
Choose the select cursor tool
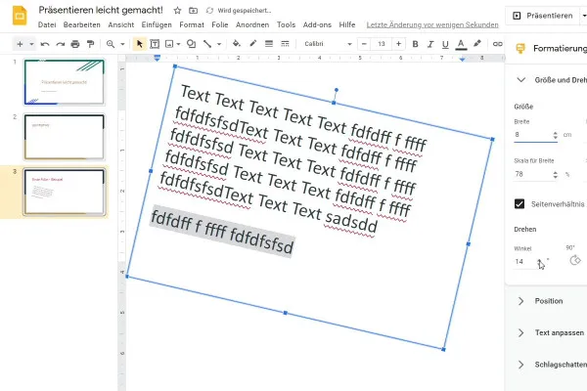pos(139,44)
